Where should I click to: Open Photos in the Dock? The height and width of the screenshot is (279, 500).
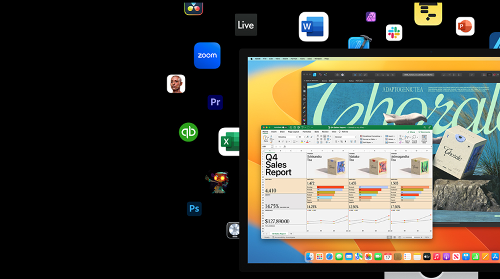368,256
